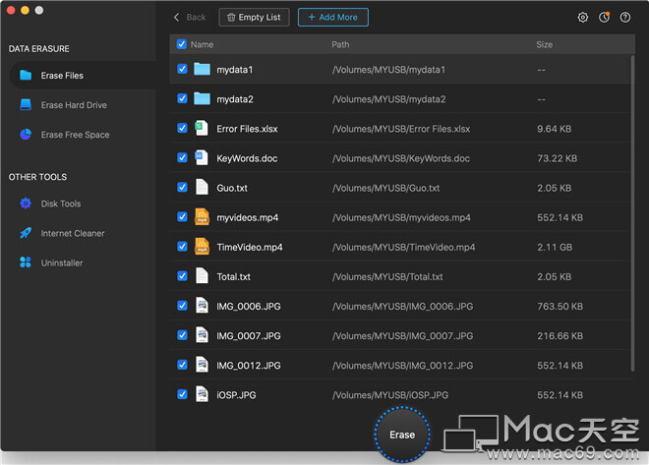Toggle the select-all checkbox beside Name

(182, 44)
